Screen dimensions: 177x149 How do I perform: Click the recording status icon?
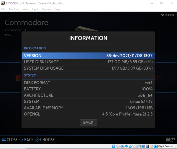[x=143, y=146]
